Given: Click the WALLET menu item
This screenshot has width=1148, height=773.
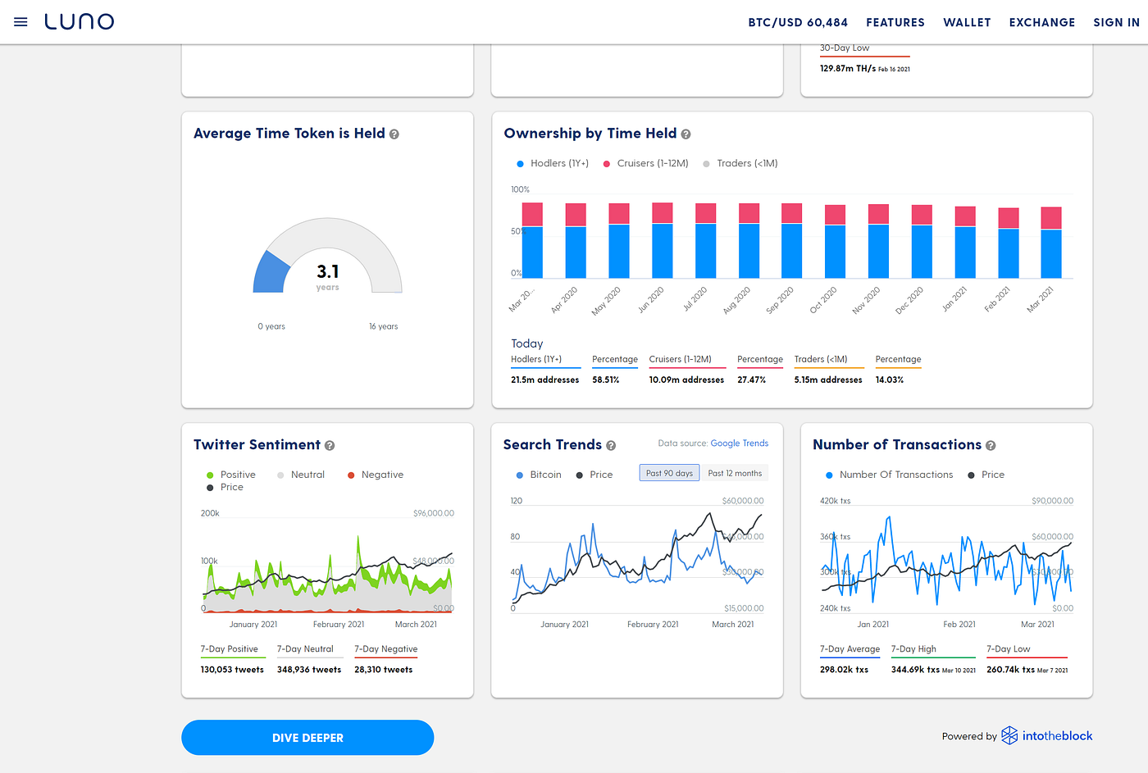Looking at the screenshot, I should point(967,22).
